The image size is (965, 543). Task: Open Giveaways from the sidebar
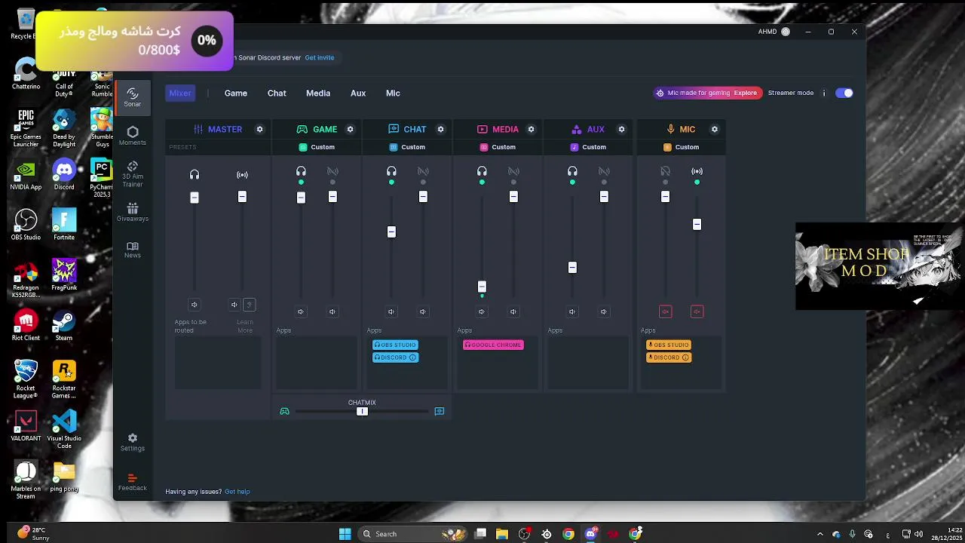133,212
